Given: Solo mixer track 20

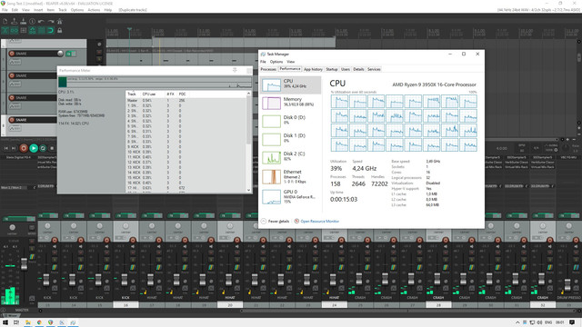Looking at the screenshot, I should 236,259.
